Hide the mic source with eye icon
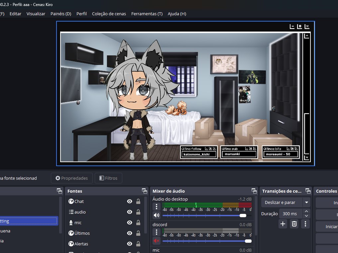The width and height of the screenshot is (338, 253). click(x=130, y=222)
